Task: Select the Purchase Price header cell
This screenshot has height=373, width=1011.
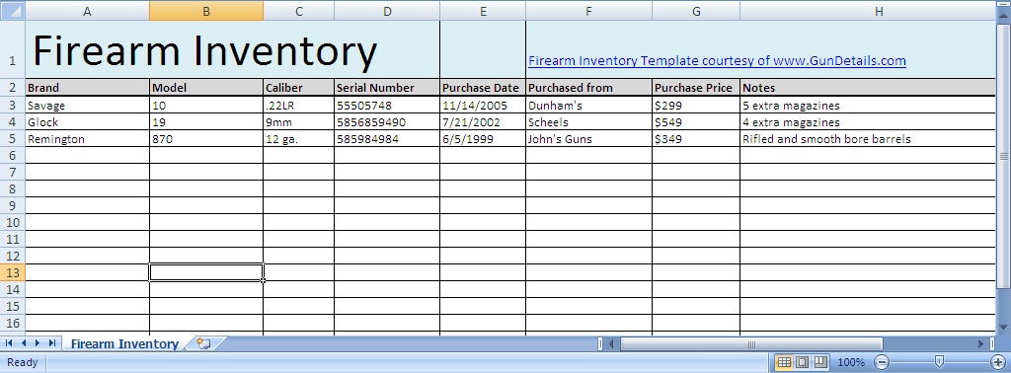Action: (x=696, y=88)
